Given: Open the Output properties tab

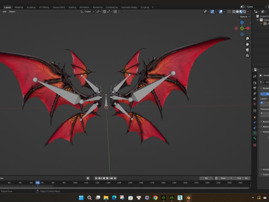Looking at the screenshot, I should tap(255, 88).
